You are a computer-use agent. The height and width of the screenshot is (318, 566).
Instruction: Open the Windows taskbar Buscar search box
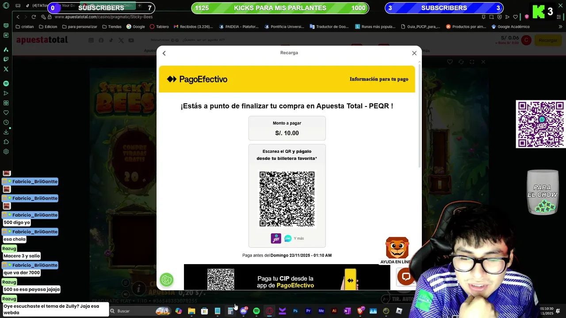point(140,311)
